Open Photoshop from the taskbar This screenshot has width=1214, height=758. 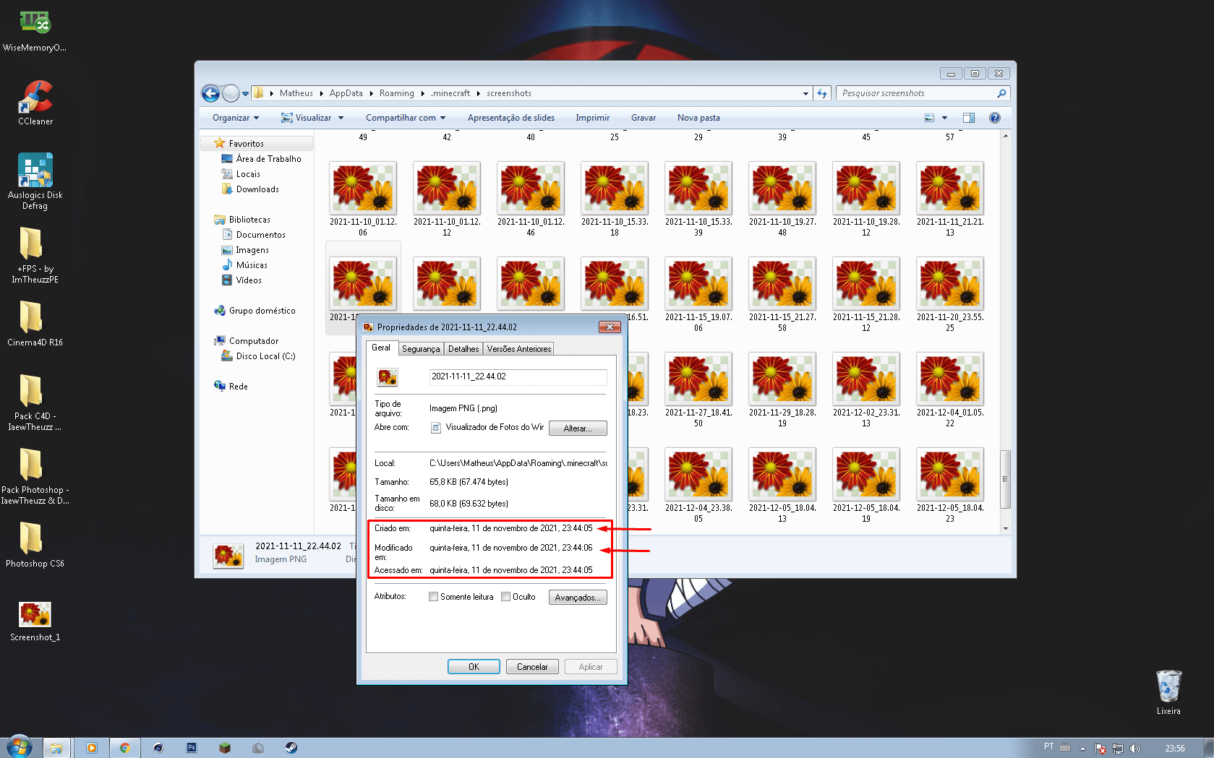point(192,748)
